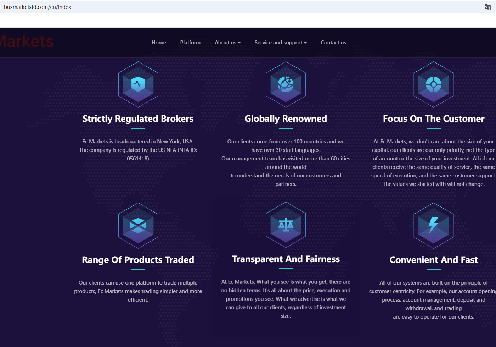Open the Contact us page

point(333,43)
